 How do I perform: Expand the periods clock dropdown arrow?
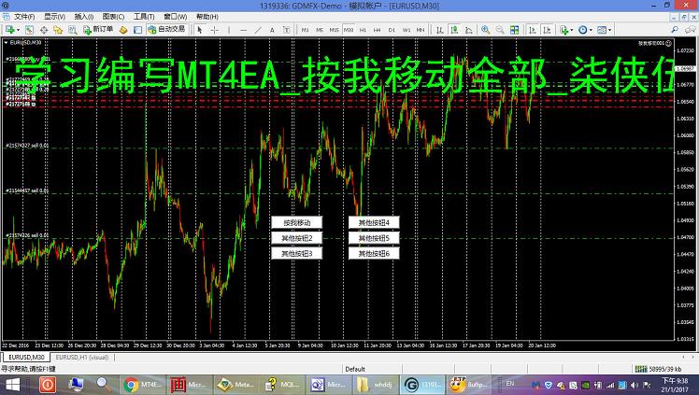[x=592, y=30]
